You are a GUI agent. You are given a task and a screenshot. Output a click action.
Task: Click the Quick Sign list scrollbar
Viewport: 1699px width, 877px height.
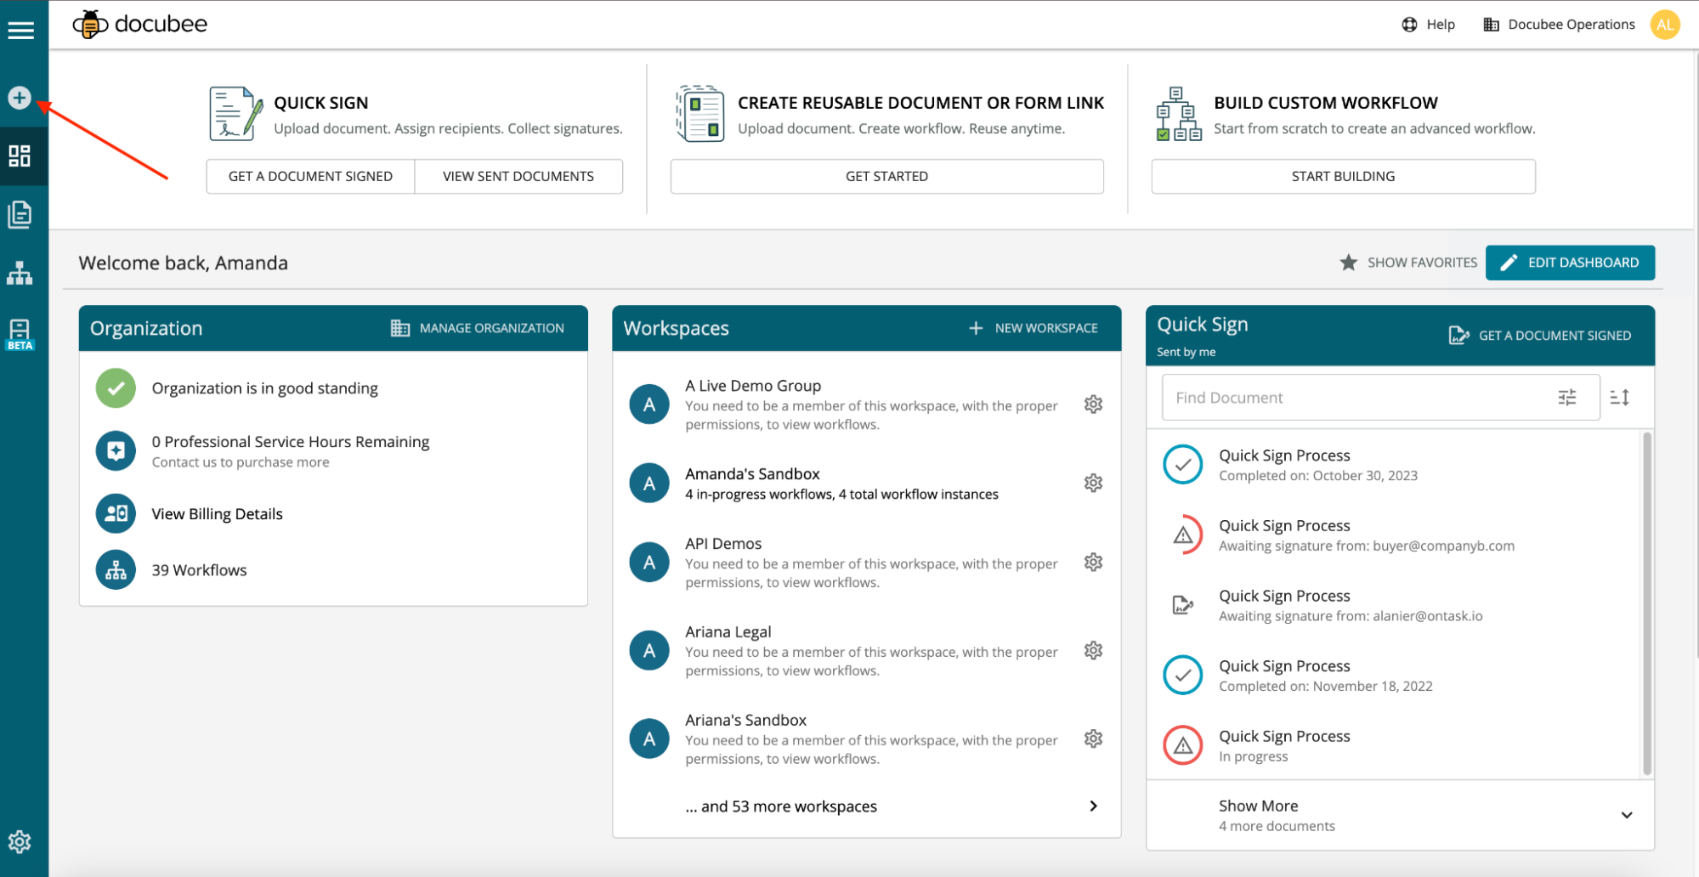point(1647,603)
